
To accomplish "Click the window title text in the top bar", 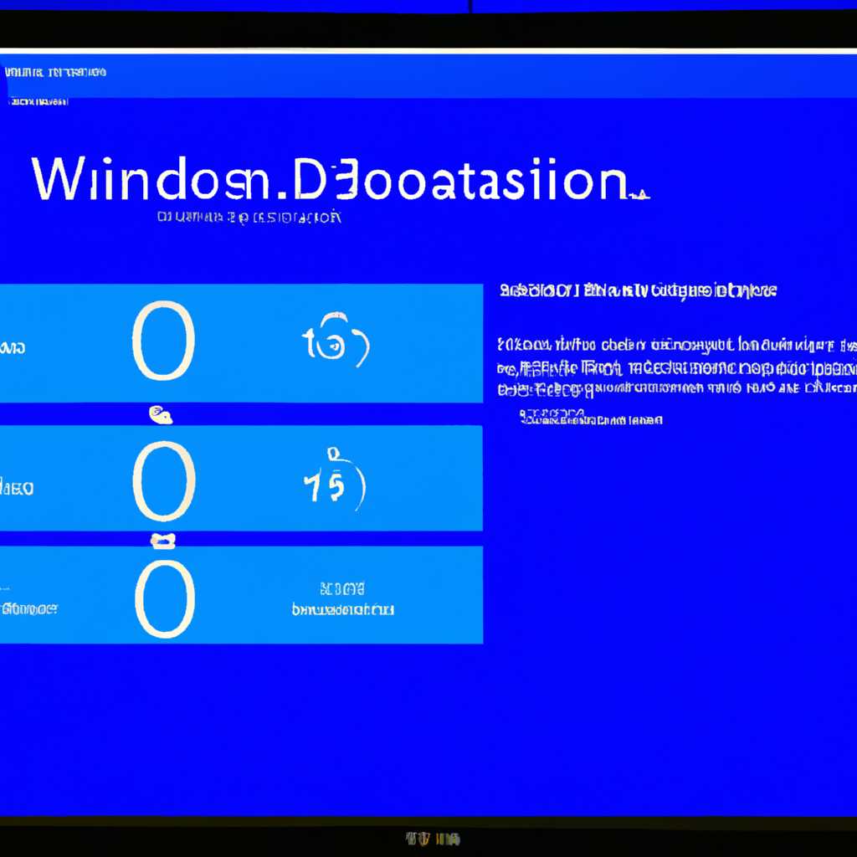I will point(55,72).
